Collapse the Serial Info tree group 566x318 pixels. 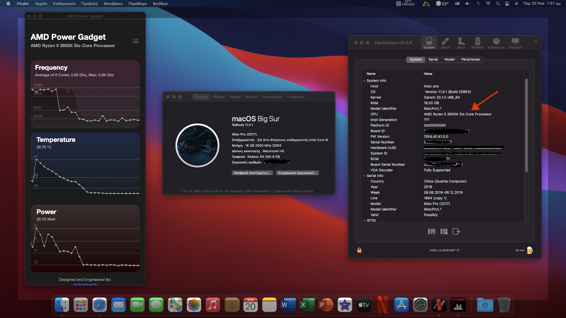click(364, 175)
